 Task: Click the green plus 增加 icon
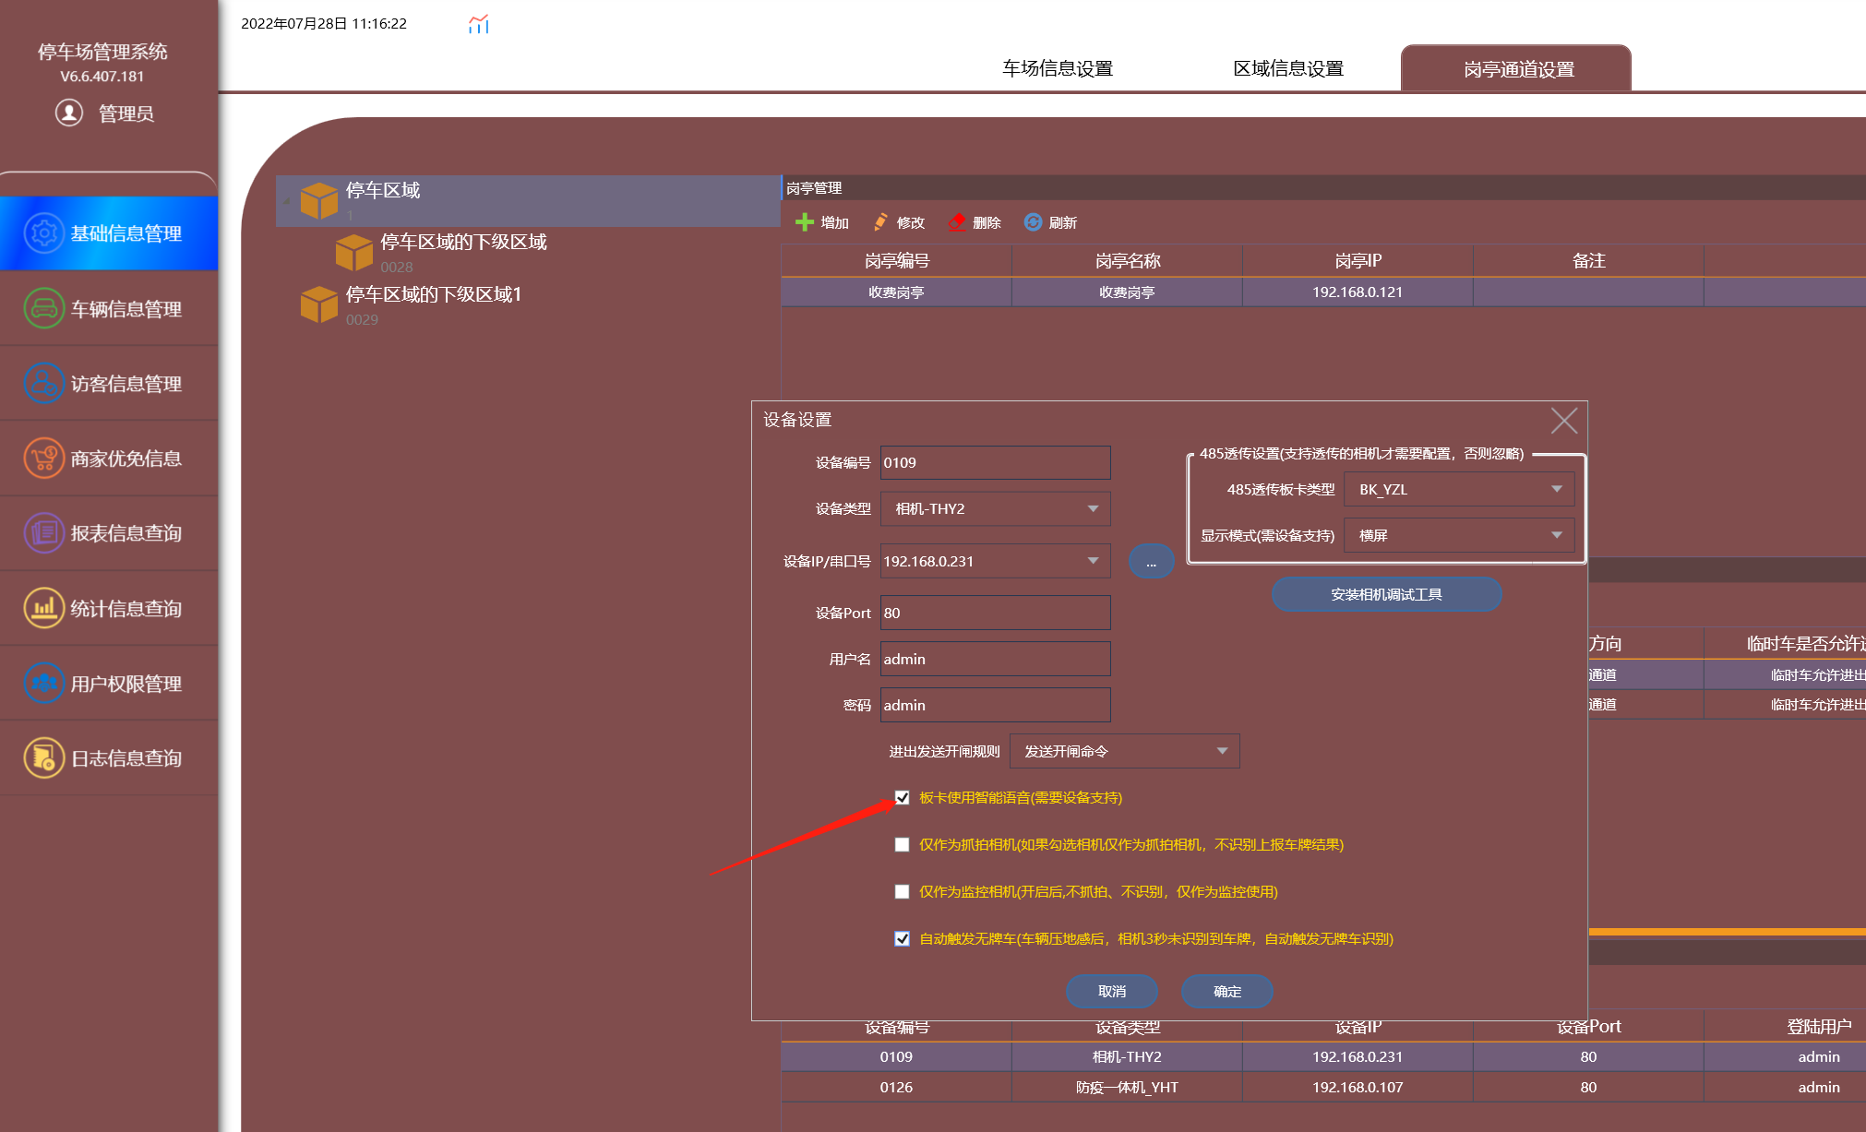(804, 222)
